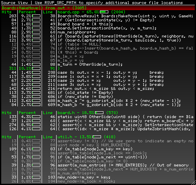Image resolution: width=196 pixels, height=185 pixels.
Task: Click the window resize grip corner
Action: pos(194,183)
